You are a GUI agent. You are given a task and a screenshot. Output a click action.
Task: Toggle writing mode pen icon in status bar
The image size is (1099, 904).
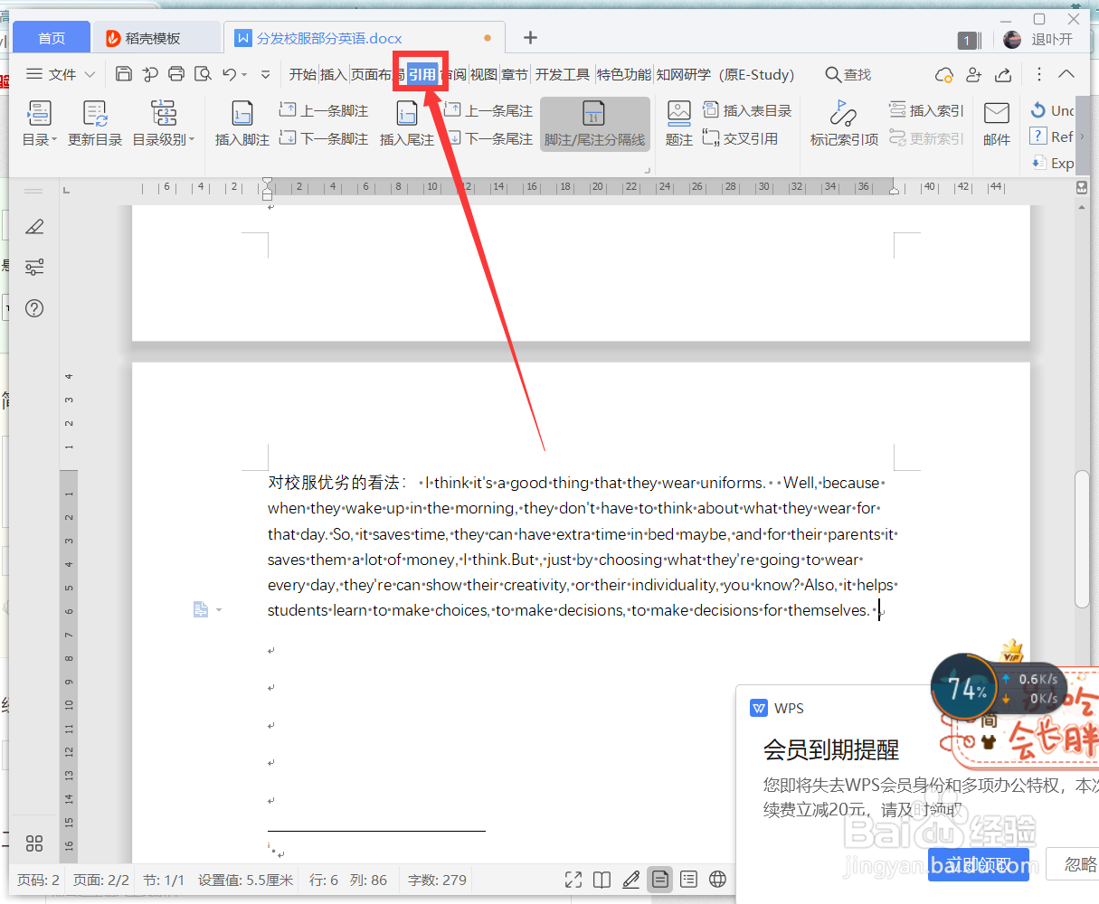(x=631, y=880)
